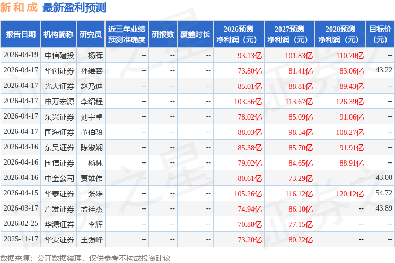Screen dimensions: 395x263
Task: Click the 研报数 column header
Action: click(x=163, y=34)
